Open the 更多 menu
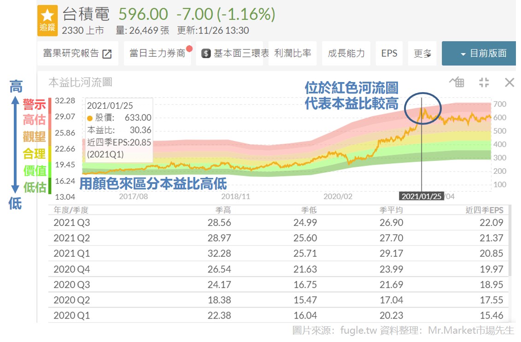Viewport: 521px width, 342px height. [x=422, y=53]
